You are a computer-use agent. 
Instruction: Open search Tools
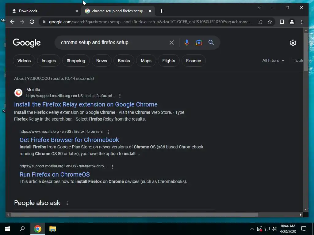[x=298, y=60]
